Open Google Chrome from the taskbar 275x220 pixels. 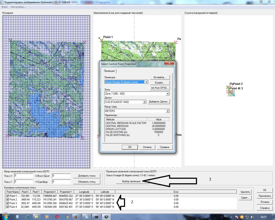(67, 217)
